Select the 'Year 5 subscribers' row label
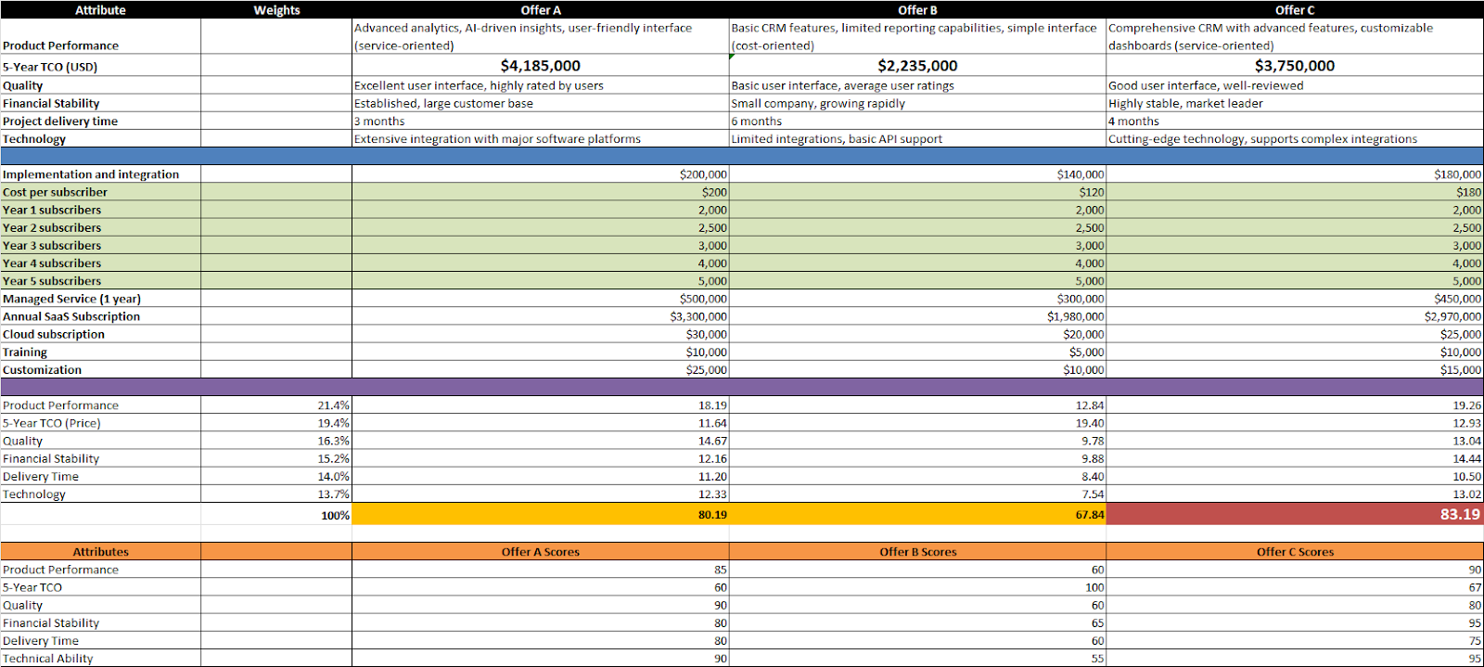Viewport: 1484px width, 667px height. pos(100,281)
